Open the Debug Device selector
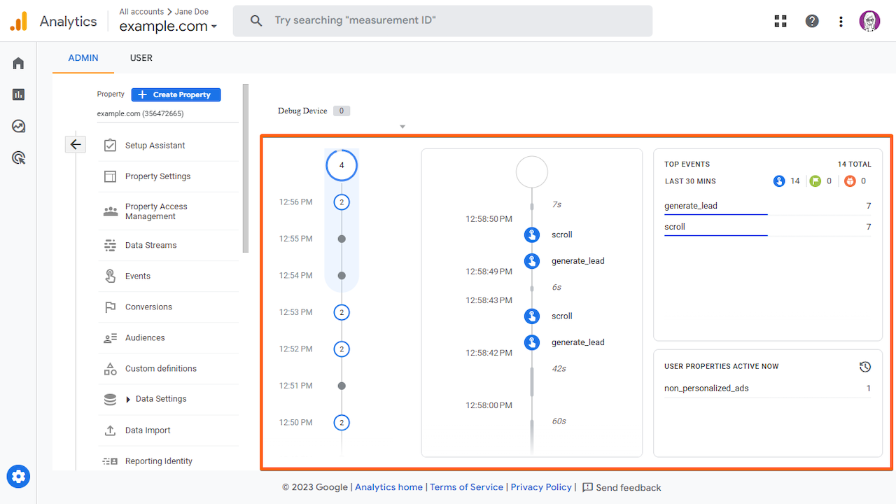The width and height of the screenshot is (896, 504). (x=313, y=111)
